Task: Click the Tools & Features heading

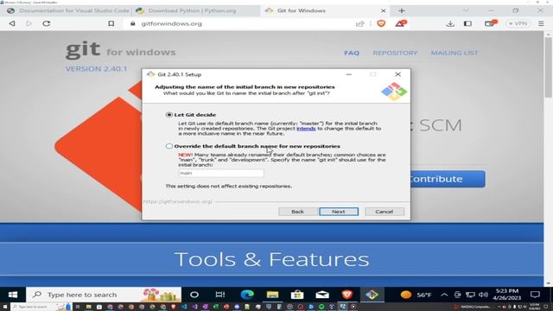Action: 271,259
